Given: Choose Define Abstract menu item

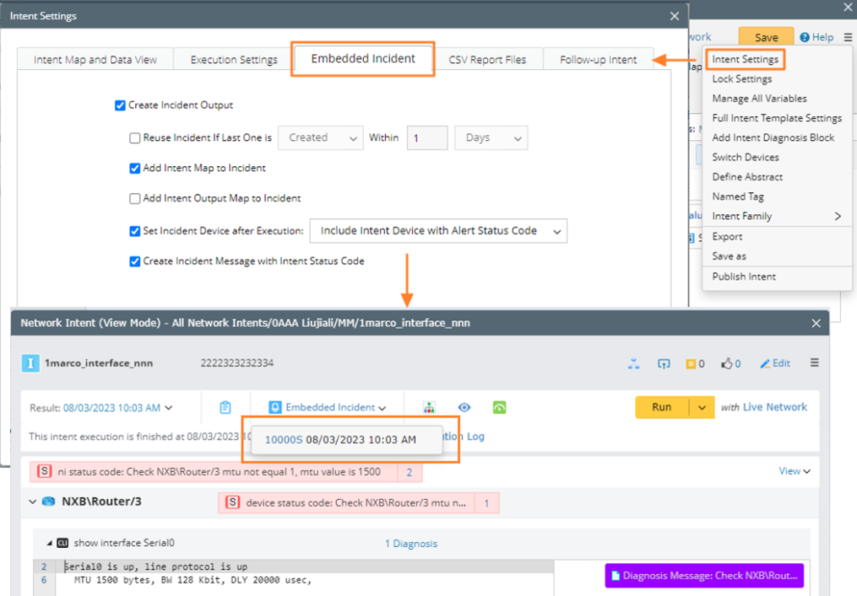Looking at the screenshot, I should coord(747,177).
